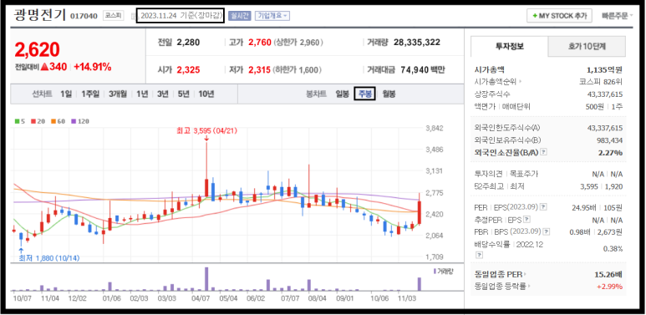Screen dimensions: 646x315
Task: Click the red 최고 3,595 arrow marker
Action: click(x=206, y=139)
